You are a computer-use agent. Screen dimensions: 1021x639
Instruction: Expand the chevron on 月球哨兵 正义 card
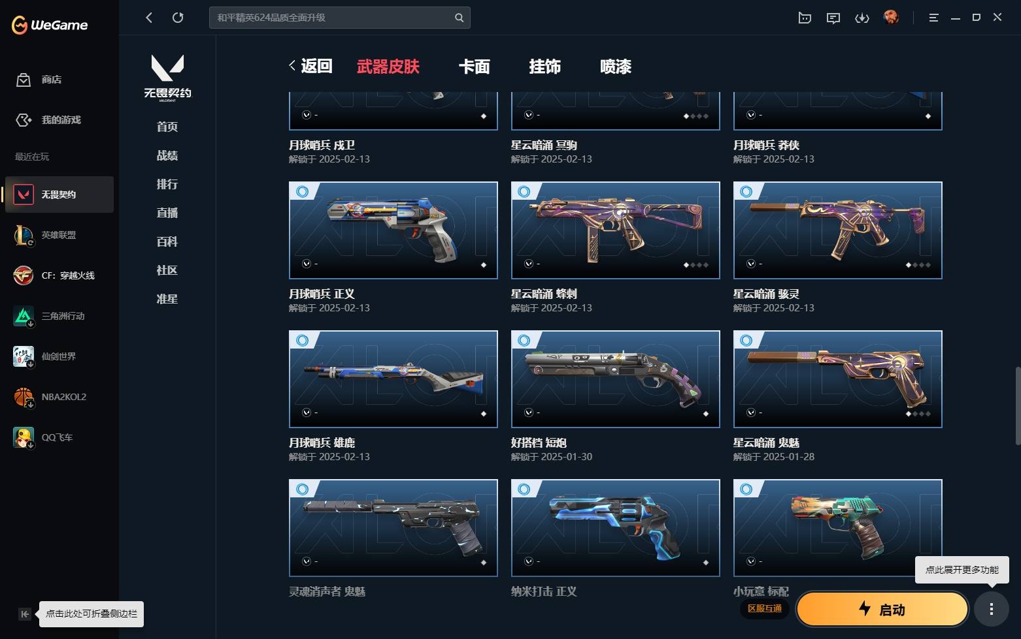[x=307, y=264]
